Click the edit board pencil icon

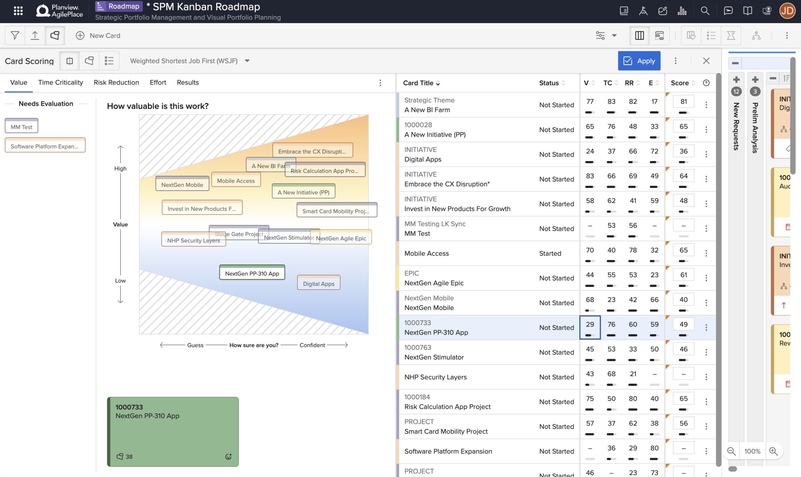click(x=662, y=11)
